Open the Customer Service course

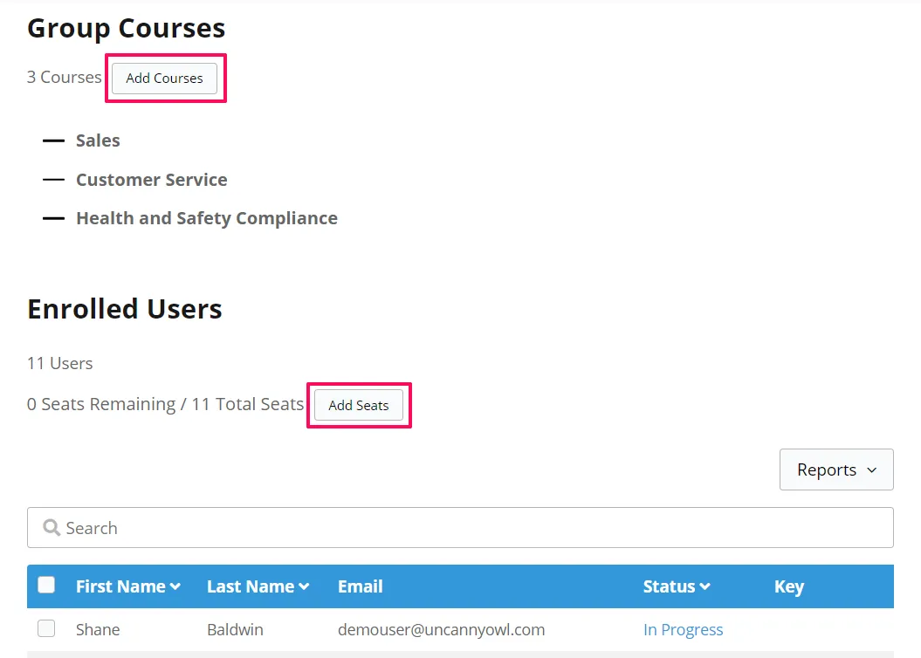pyautogui.click(x=151, y=180)
